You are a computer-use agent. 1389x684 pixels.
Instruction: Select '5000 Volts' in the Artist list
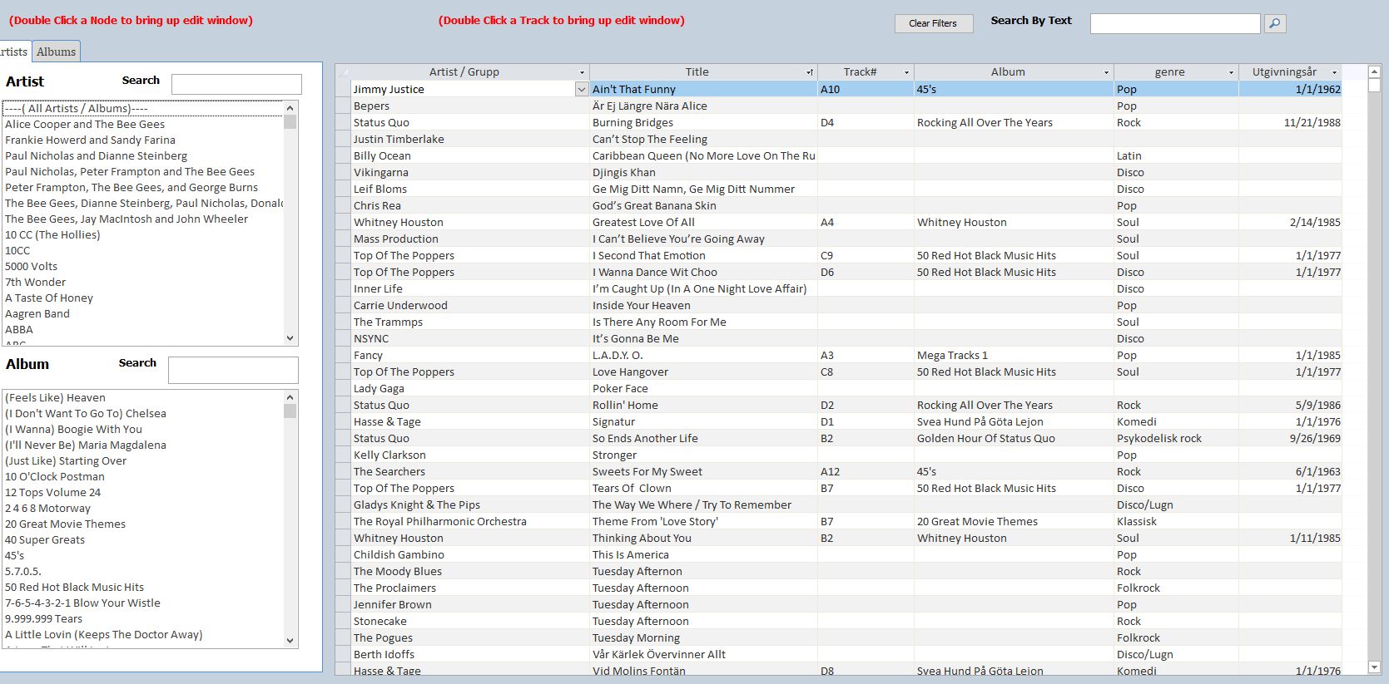pyautogui.click(x=143, y=266)
